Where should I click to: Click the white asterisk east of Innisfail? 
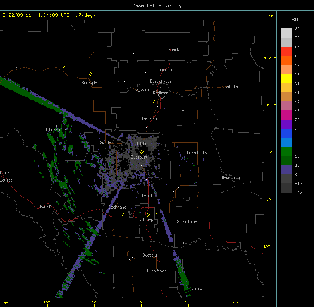point(183,110)
